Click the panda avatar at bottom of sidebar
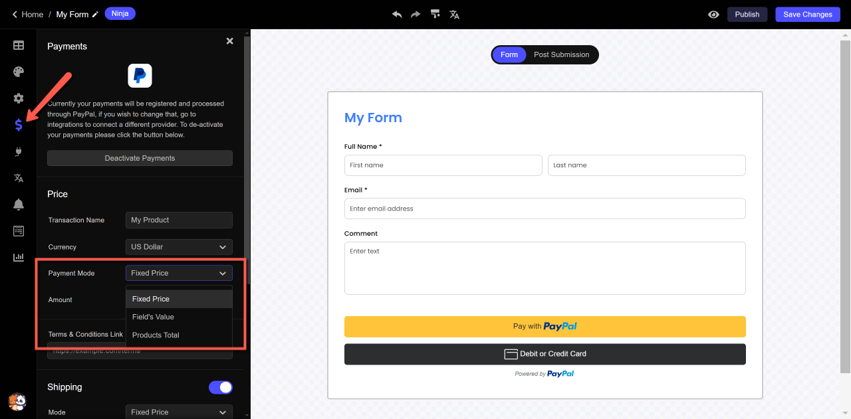The height and width of the screenshot is (419, 851). pyautogui.click(x=17, y=402)
